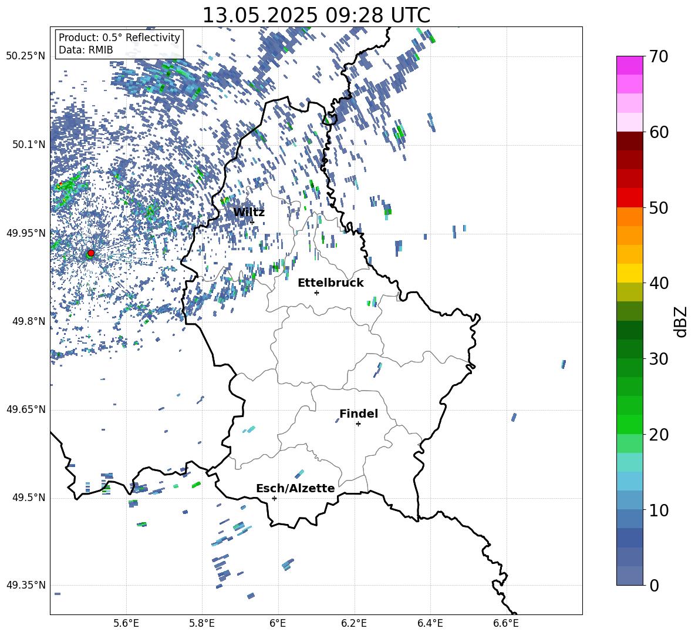Click the dark maroon band just below 60
695x635 pixels.
(x=629, y=142)
